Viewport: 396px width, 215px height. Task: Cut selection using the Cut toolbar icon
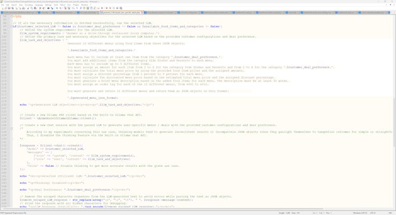(x=28, y=8)
